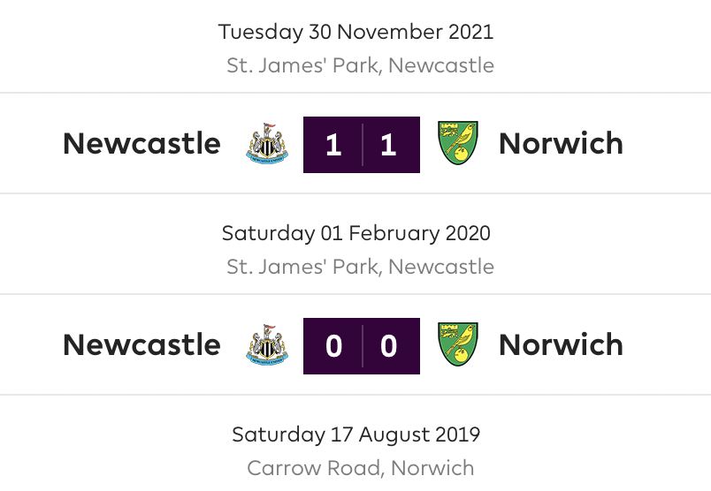Viewport: 711px width, 491px height.
Task: Click the Saturday 01 February 2020 date
Action: pos(356,234)
